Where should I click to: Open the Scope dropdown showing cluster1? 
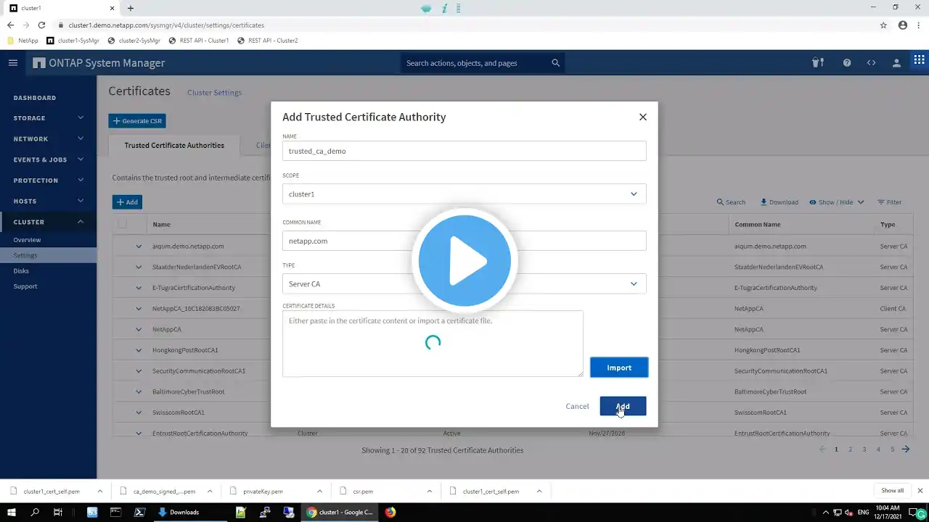point(464,194)
